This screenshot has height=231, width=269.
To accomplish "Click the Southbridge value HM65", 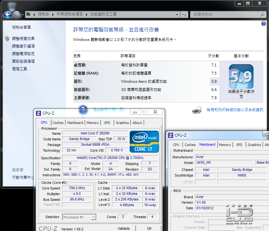I will click(242, 175).
